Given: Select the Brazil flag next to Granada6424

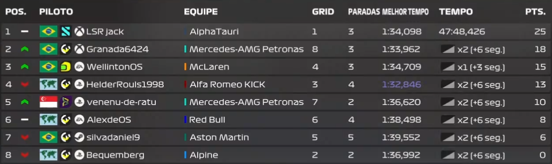Looking at the screenshot, I should pos(48,49).
